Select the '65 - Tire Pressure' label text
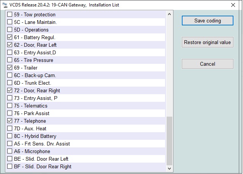Image resolution: width=243 pixels, height=174 pixels. (33, 60)
